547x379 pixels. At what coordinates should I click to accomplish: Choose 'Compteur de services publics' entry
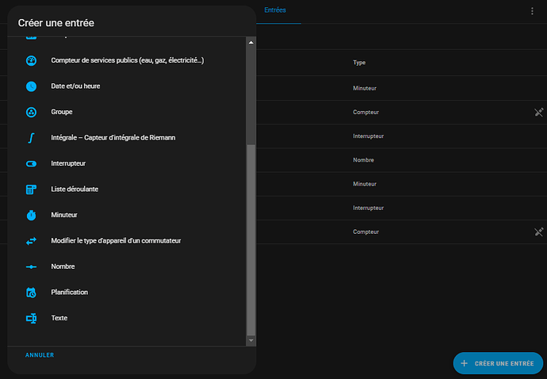[x=127, y=60]
